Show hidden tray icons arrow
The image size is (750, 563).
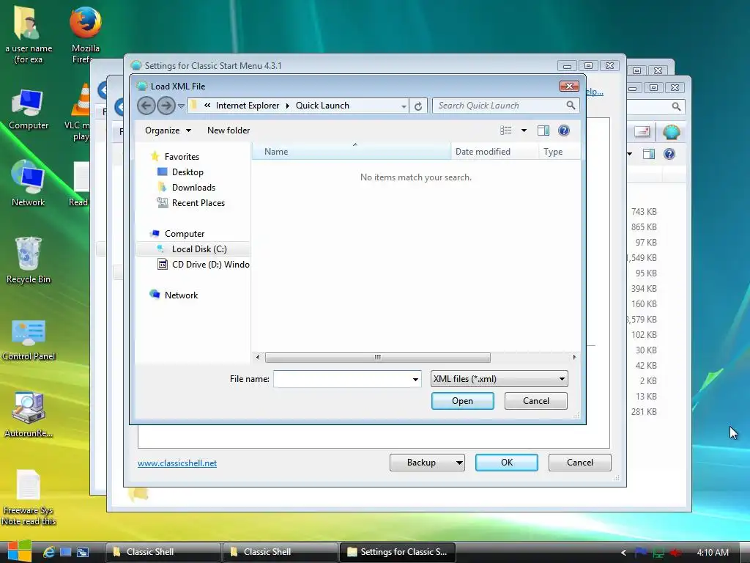click(623, 553)
